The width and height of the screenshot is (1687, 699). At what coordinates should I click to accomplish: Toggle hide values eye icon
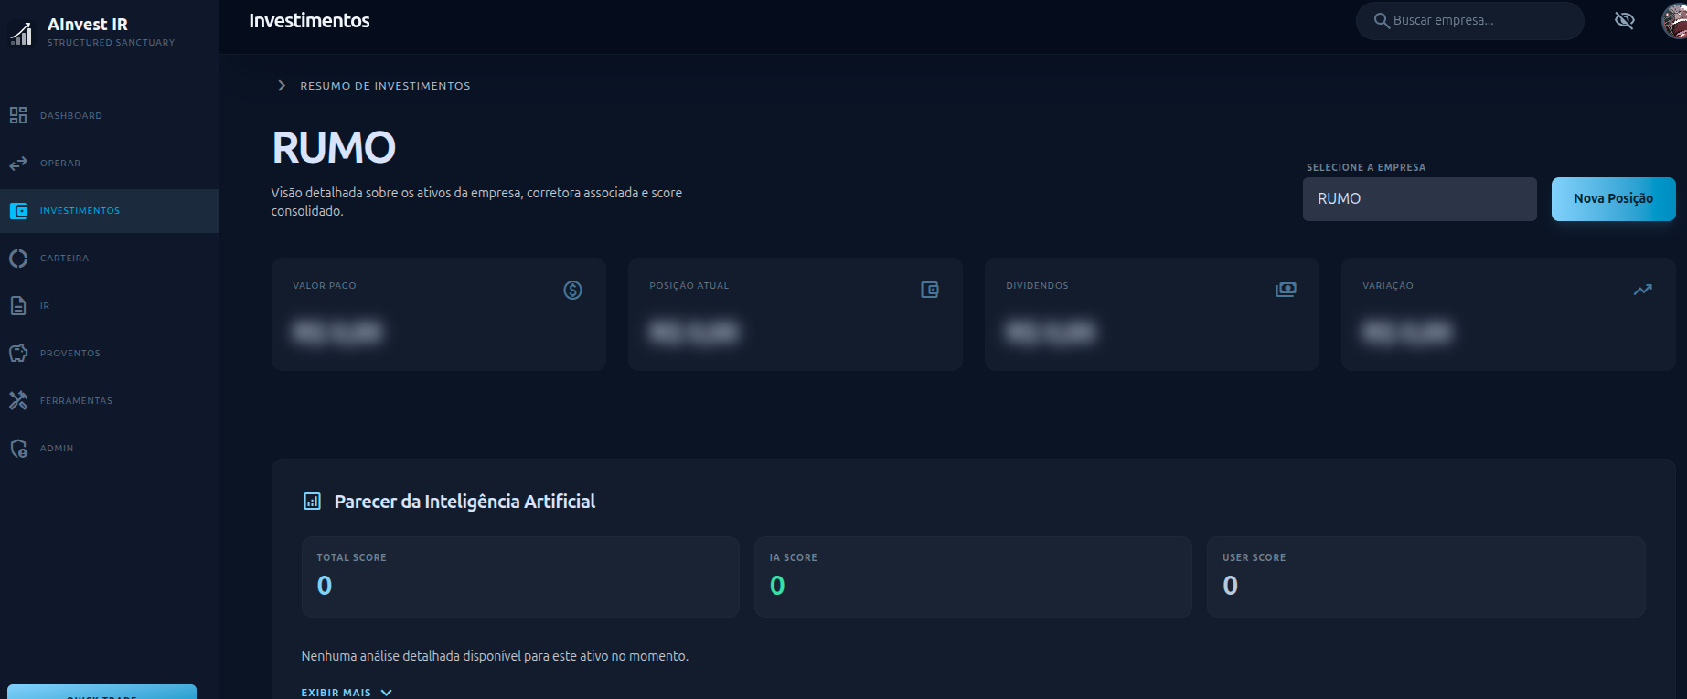click(x=1624, y=20)
